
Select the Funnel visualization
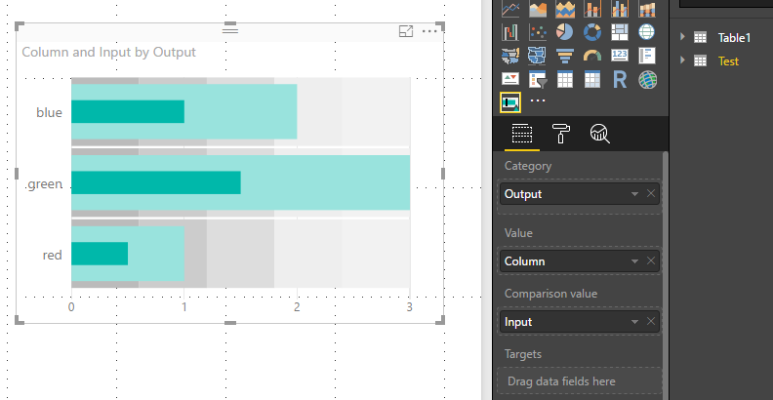pos(565,56)
